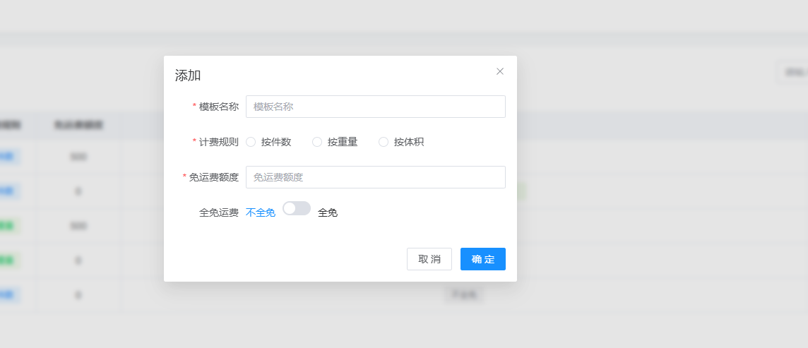
Task: Click the faint green tag right of dialog
Action: tap(522, 191)
